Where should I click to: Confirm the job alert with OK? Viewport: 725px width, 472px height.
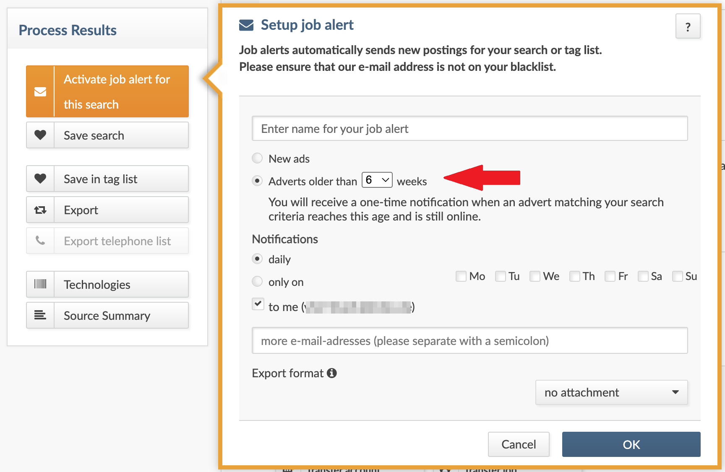[631, 444]
